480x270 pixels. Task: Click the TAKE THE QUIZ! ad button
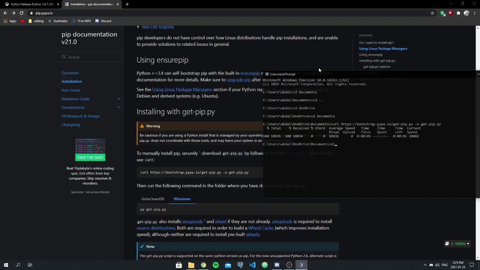[x=90, y=157]
